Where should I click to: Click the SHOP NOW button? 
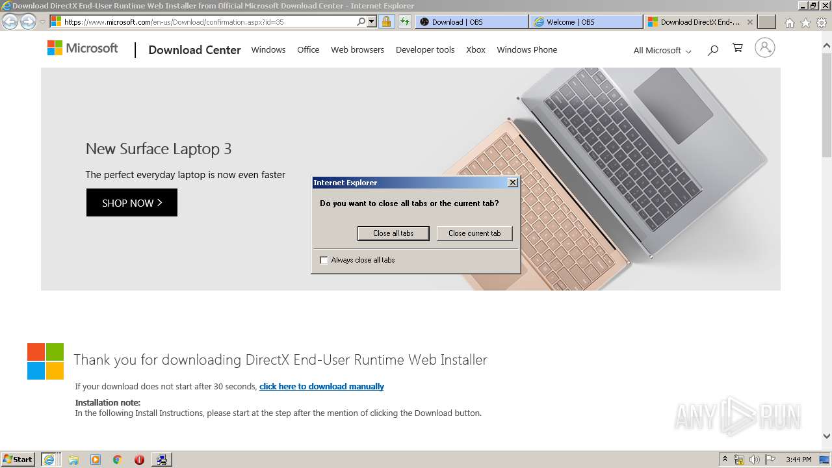click(132, 203)
